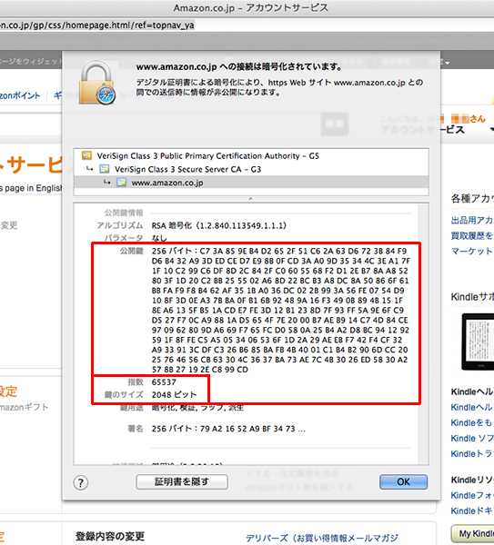Confirm dialog with the OK button

point(404,481)
